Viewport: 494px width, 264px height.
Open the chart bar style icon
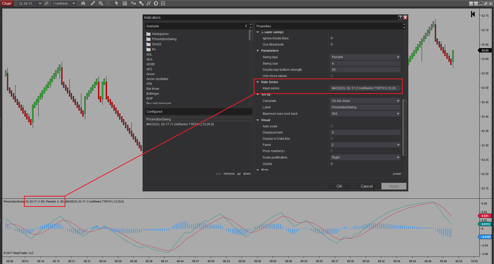coord(83,3)
